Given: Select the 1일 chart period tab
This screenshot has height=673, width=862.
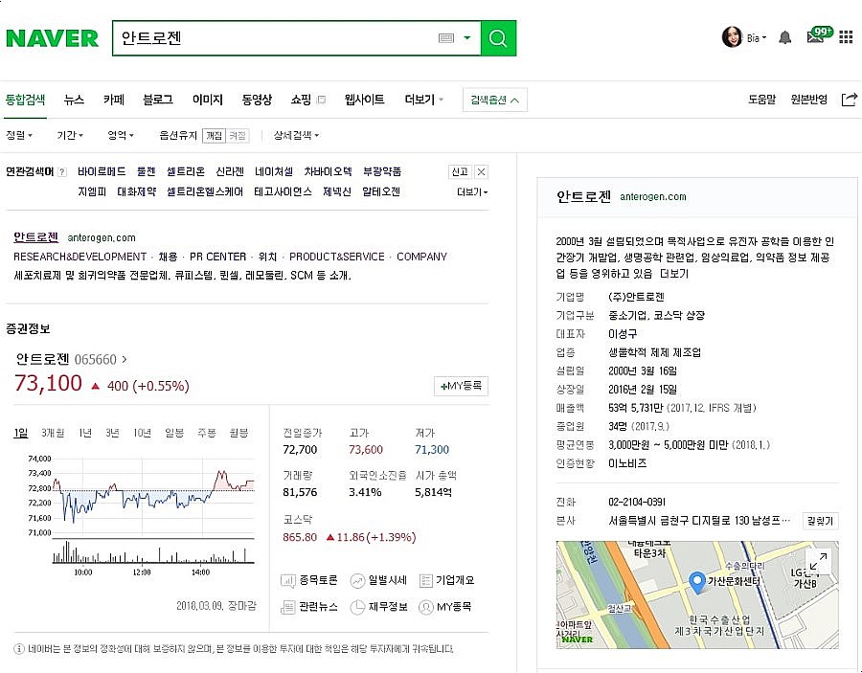Looking at the screenshot, I should tap(21, 433).
